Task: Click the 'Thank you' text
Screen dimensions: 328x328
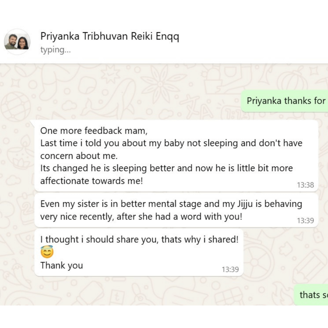Action: [62, 265]
